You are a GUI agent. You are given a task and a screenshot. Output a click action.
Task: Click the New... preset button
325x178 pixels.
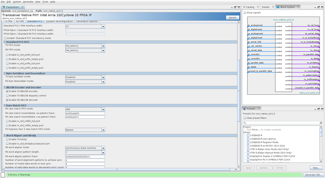(316, 168)
